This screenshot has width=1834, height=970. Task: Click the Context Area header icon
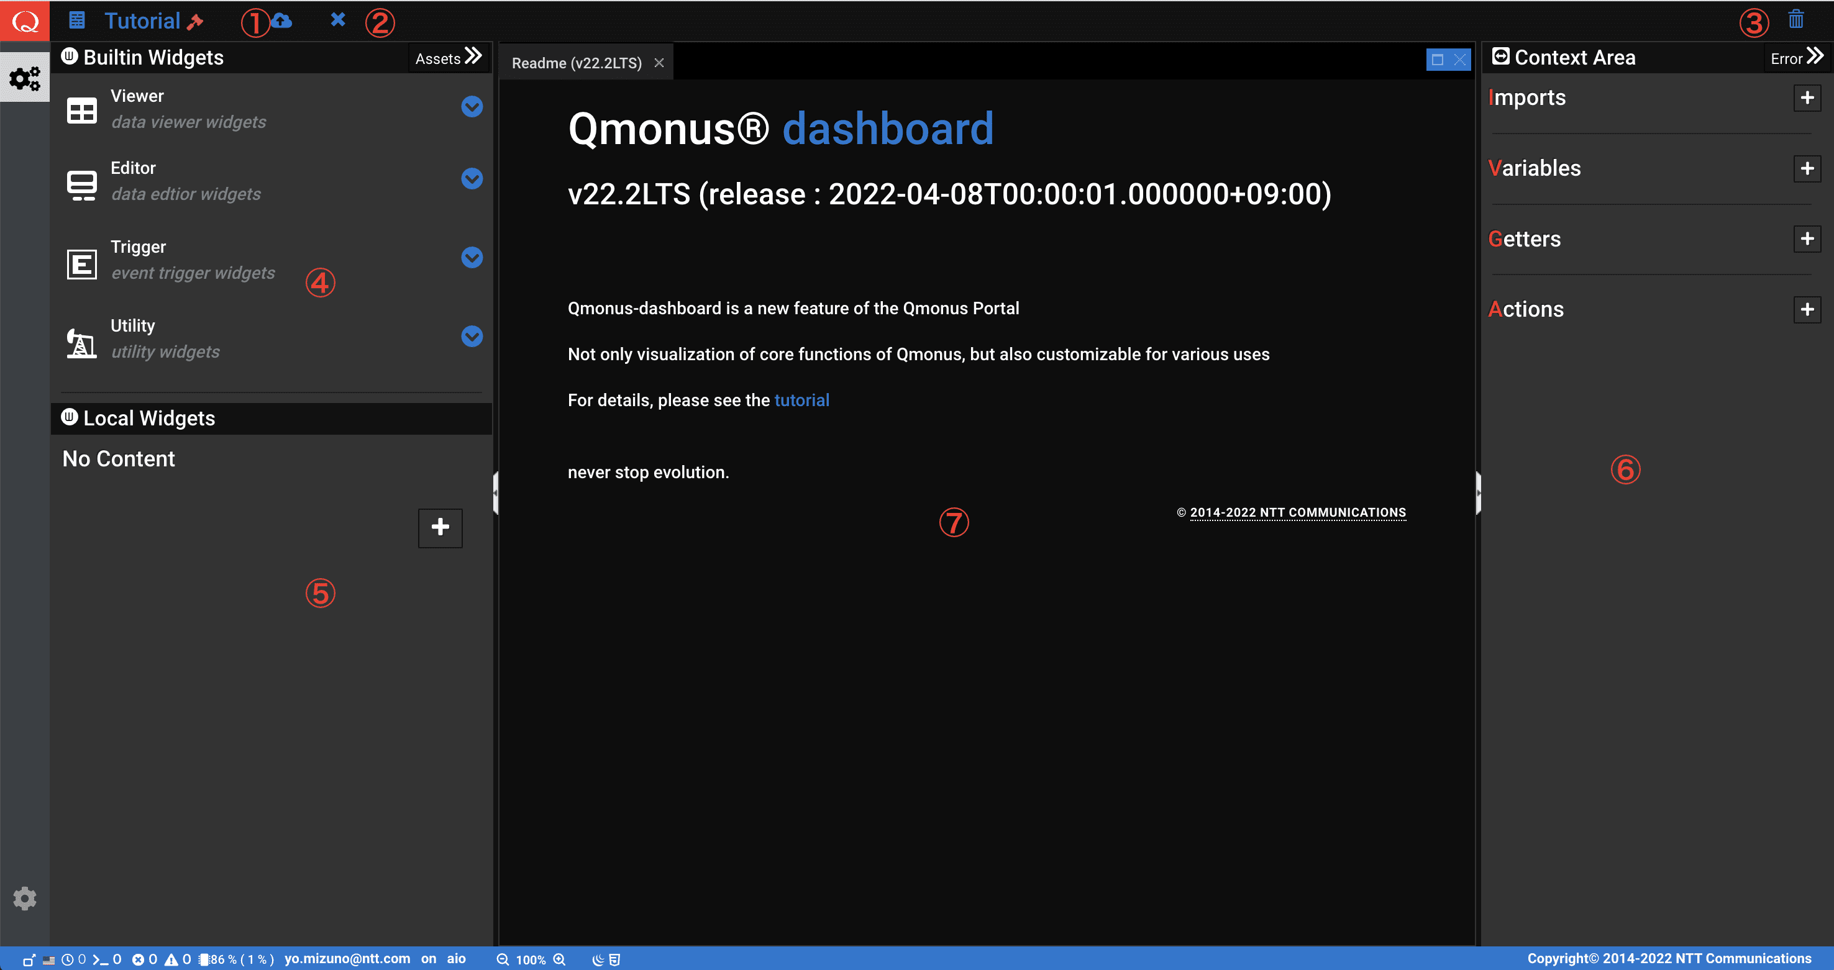click(1501, 57)
